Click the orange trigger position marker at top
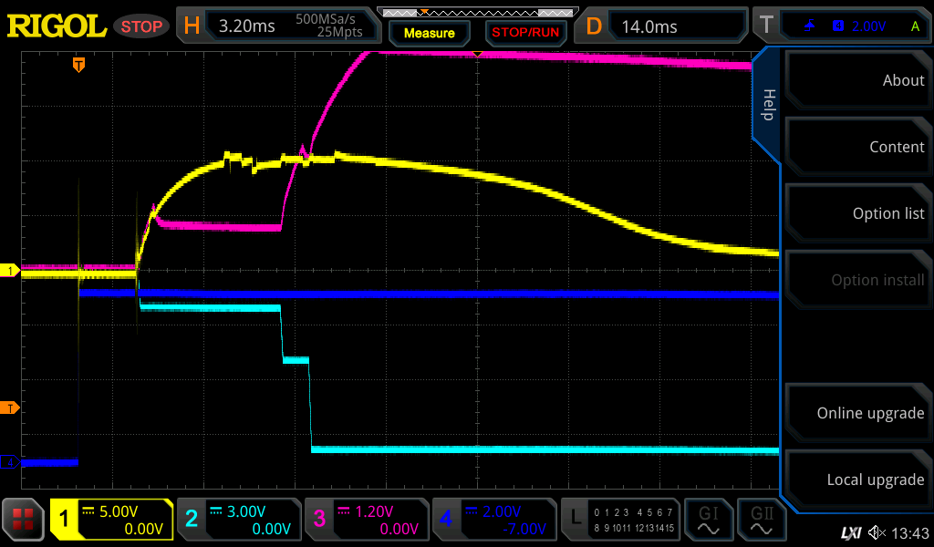Screen dimensions: 934x547 click(79, 65)
